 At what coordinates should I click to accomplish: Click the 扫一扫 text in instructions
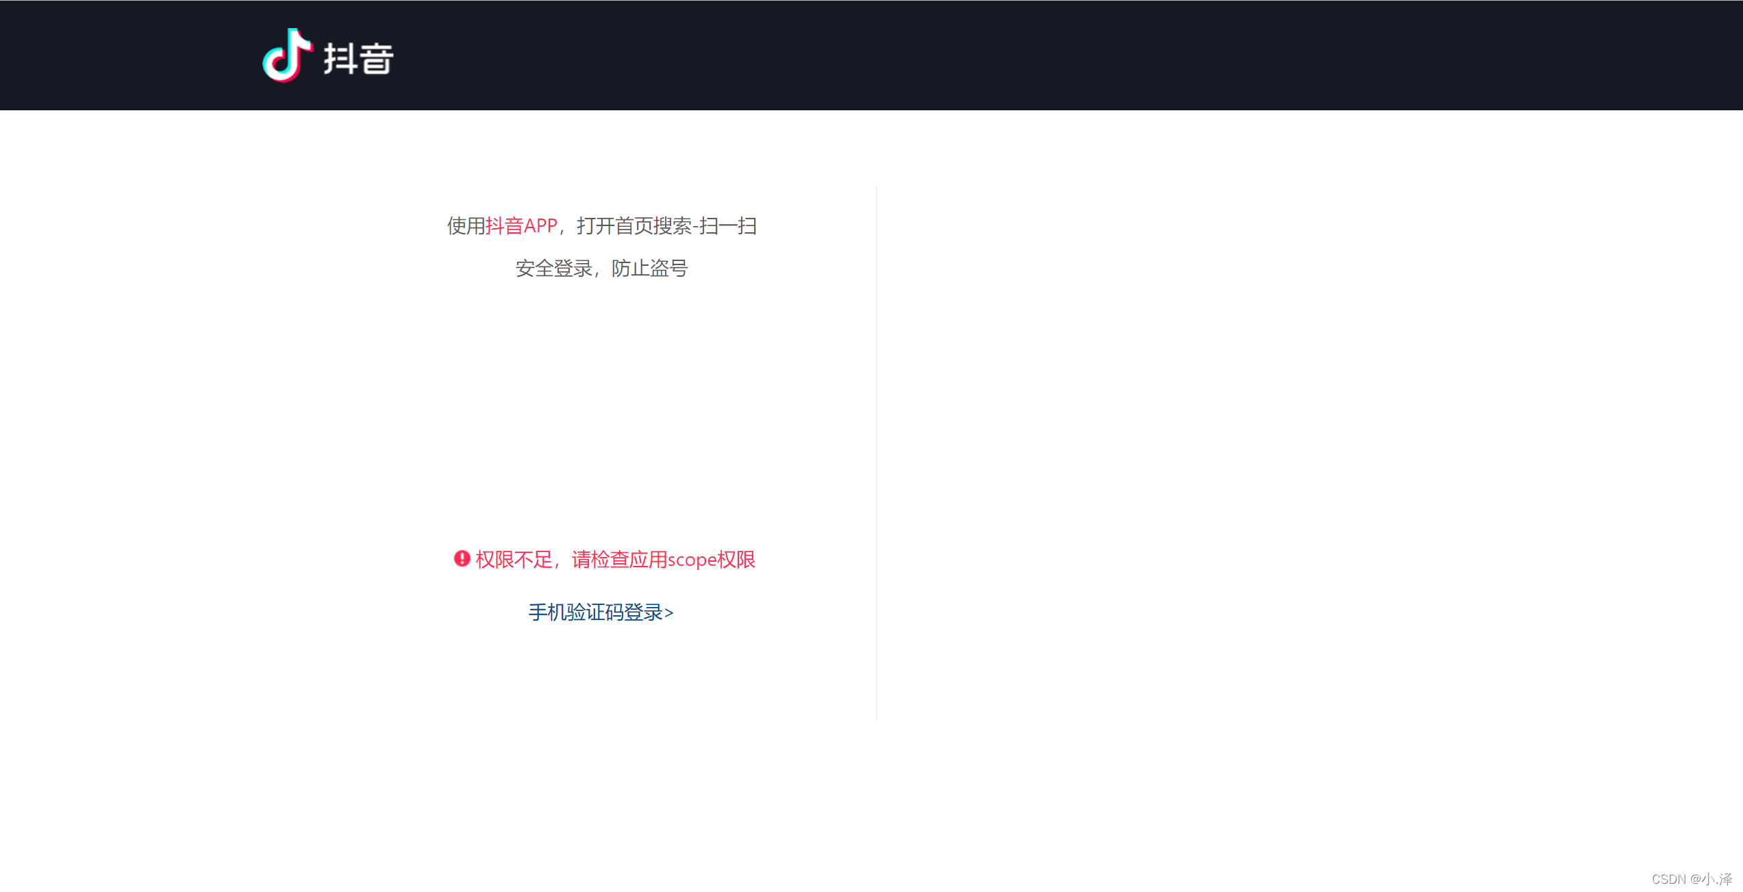pos(728,226)
